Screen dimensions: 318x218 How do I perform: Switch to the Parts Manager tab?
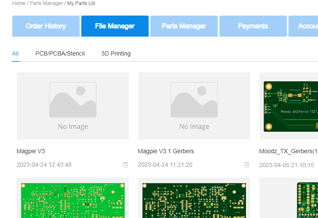[x=184, y=26]
